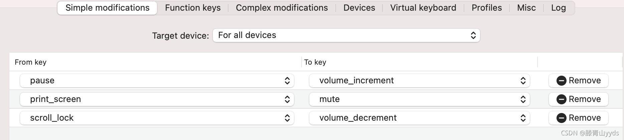Click the minus icon on the scroll_lock row
Screen dimensions: 624x140
(x=561, y=118)
